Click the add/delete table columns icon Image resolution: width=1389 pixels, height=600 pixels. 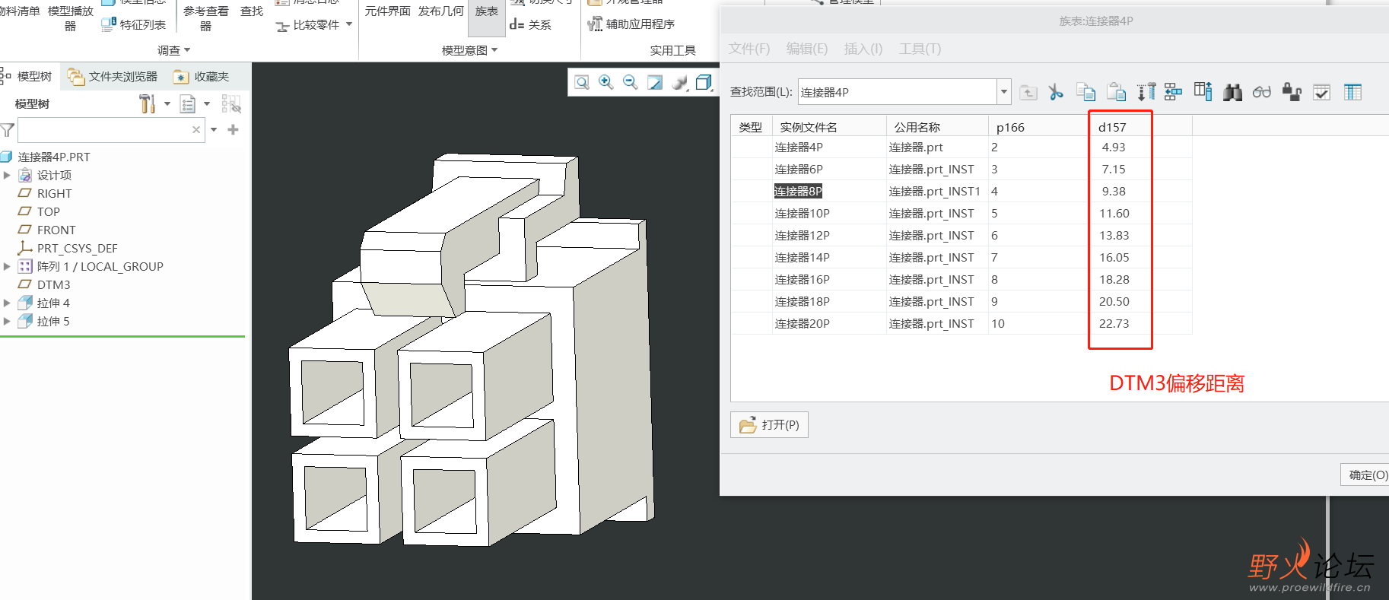pyautogui.click(x=1203, y=92)
